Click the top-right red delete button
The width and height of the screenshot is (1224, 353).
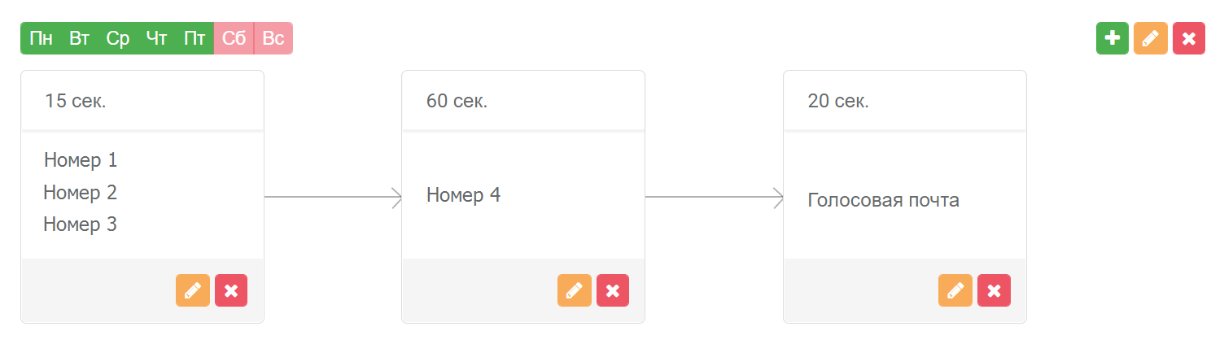[1189, 38]
